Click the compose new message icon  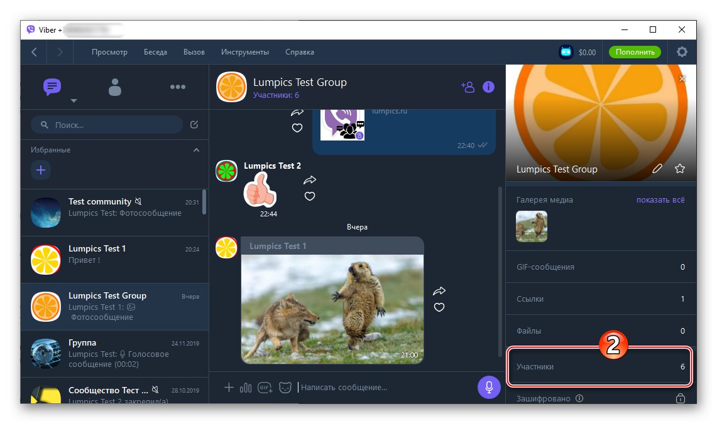(194, 125)
